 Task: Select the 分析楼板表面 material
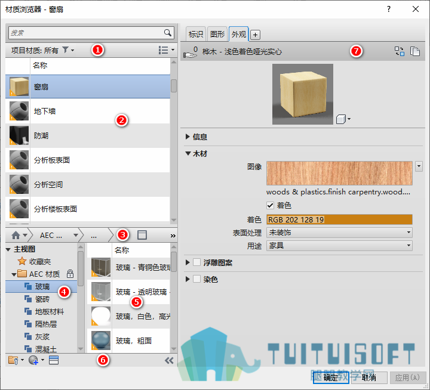[x=88, y=209]
